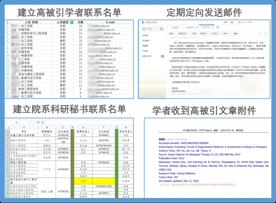The height and width of the screenshot is (203, 276).
Task: Click the fx insert function icon
Action: 43,122
